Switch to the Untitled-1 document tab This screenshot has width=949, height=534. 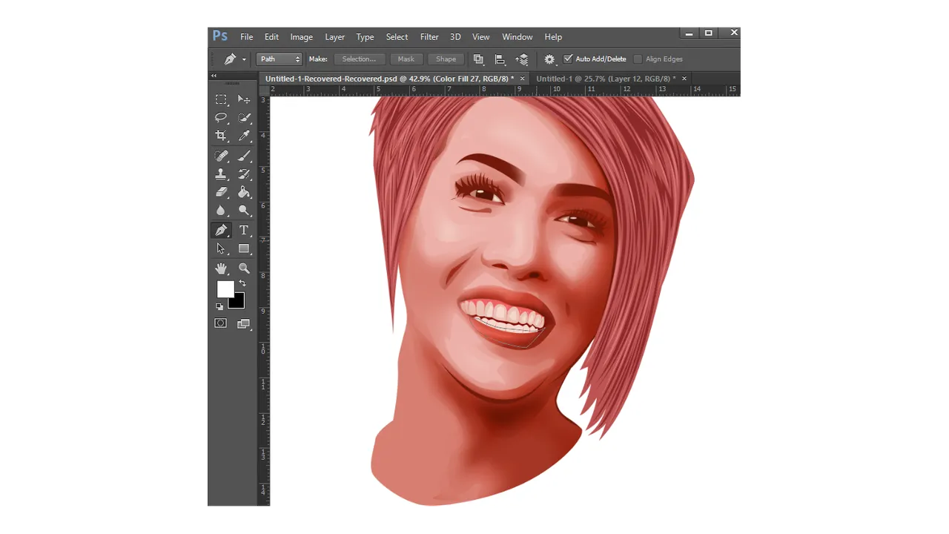(x=606, y=79)
